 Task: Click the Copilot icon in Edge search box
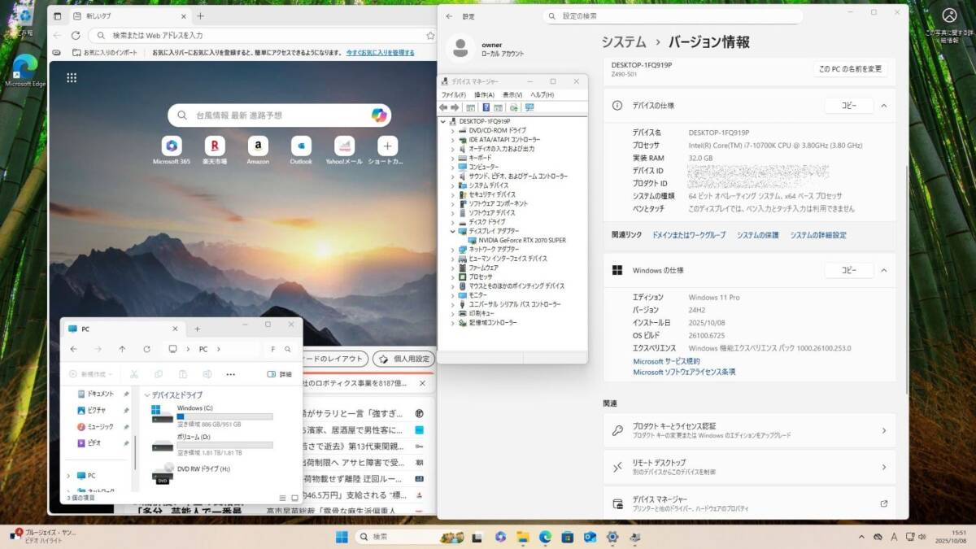[x=379, y=115]
